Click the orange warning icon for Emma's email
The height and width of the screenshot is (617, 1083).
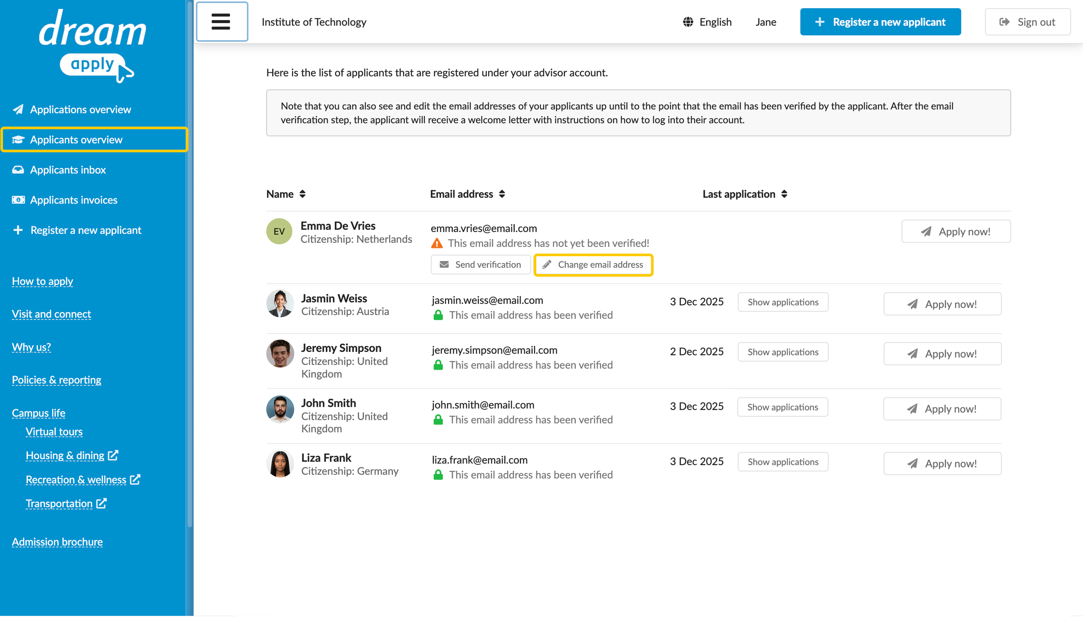pos(437,243)
